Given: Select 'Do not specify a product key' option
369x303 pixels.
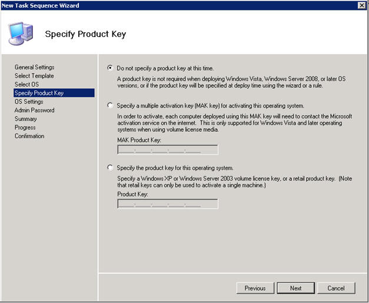Looking at the screenshot, I should coord(110,68).
